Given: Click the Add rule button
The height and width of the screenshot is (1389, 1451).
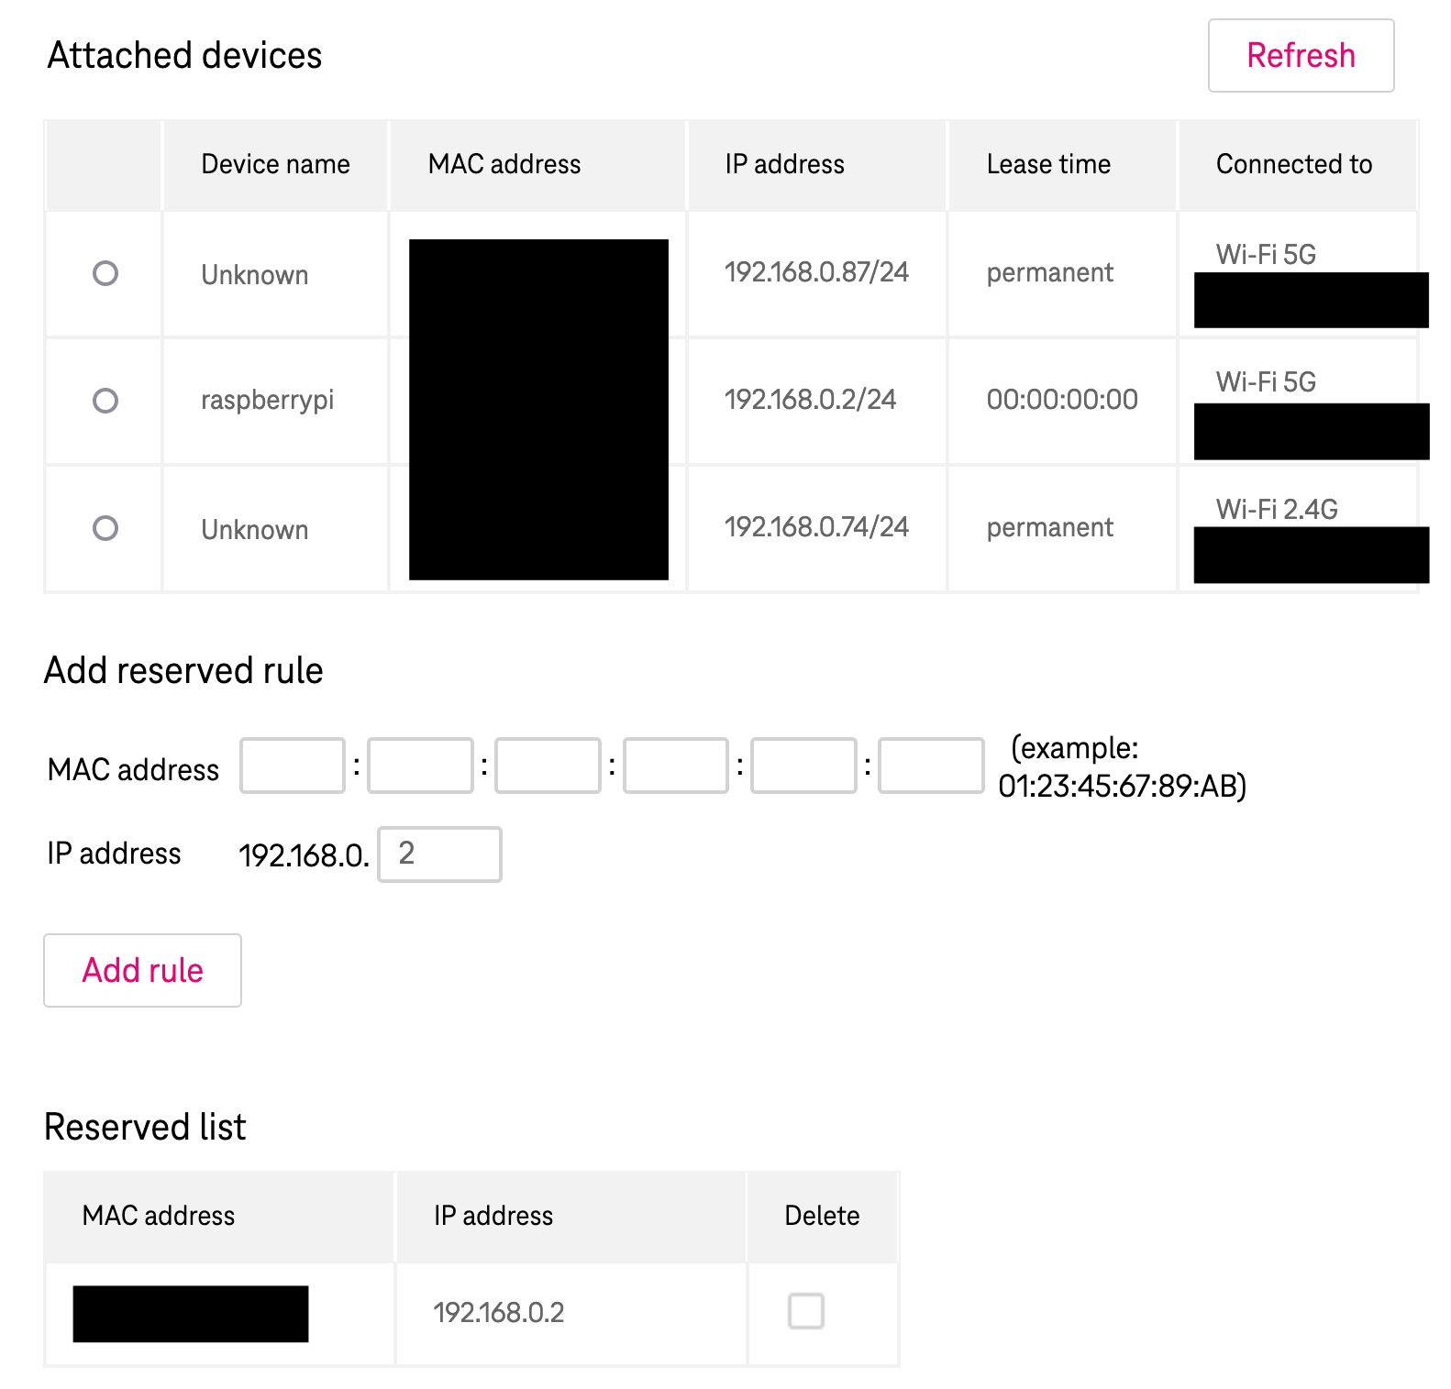Looking at the screenshot, I should coord(142,970).
